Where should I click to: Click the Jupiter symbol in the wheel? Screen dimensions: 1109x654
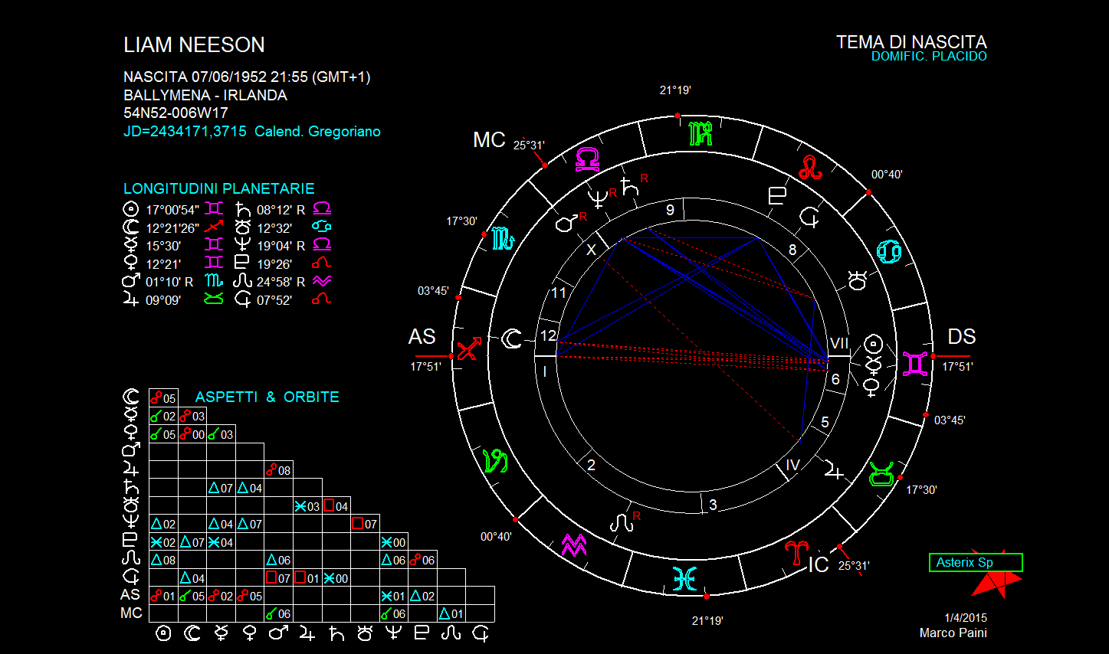pyautogui.click(x=834, y=469)
